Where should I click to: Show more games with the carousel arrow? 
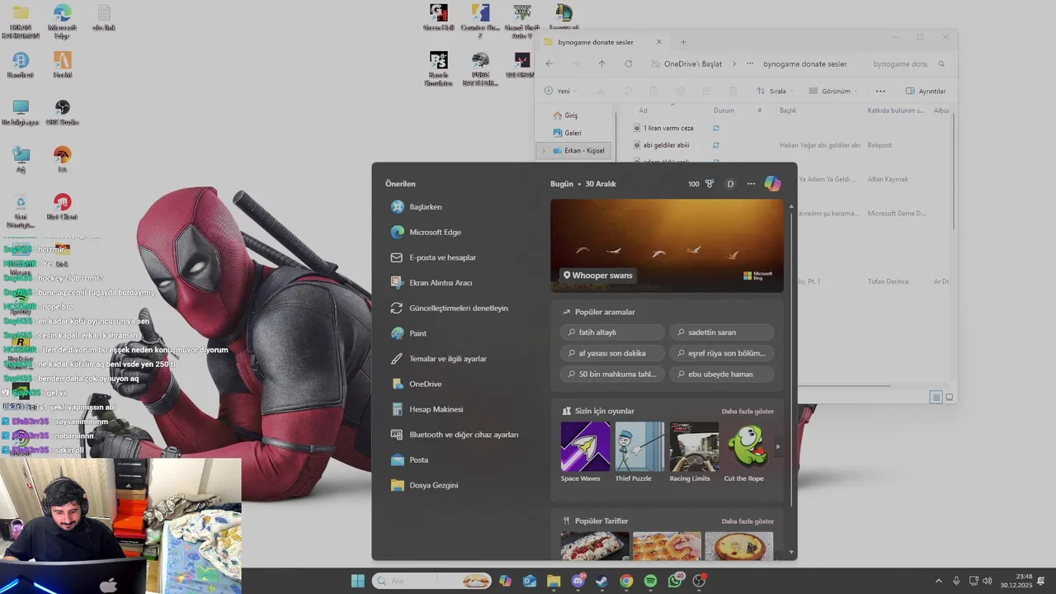[777, 447]
